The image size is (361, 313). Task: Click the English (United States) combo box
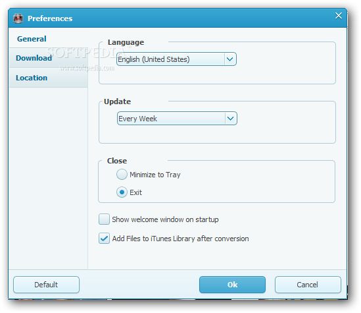(x=176, y=59)
